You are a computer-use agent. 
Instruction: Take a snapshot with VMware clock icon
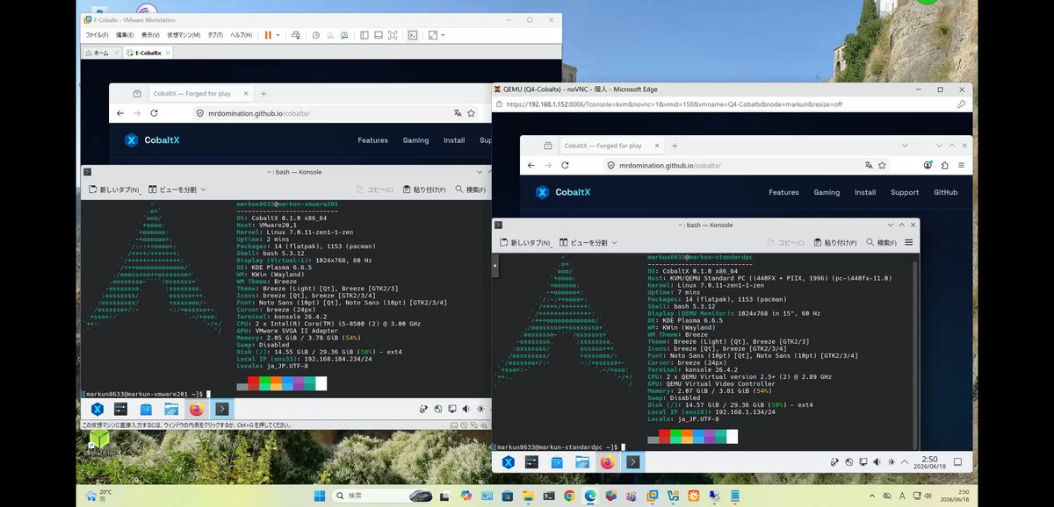pyautogui.click(x=317, y=35)
